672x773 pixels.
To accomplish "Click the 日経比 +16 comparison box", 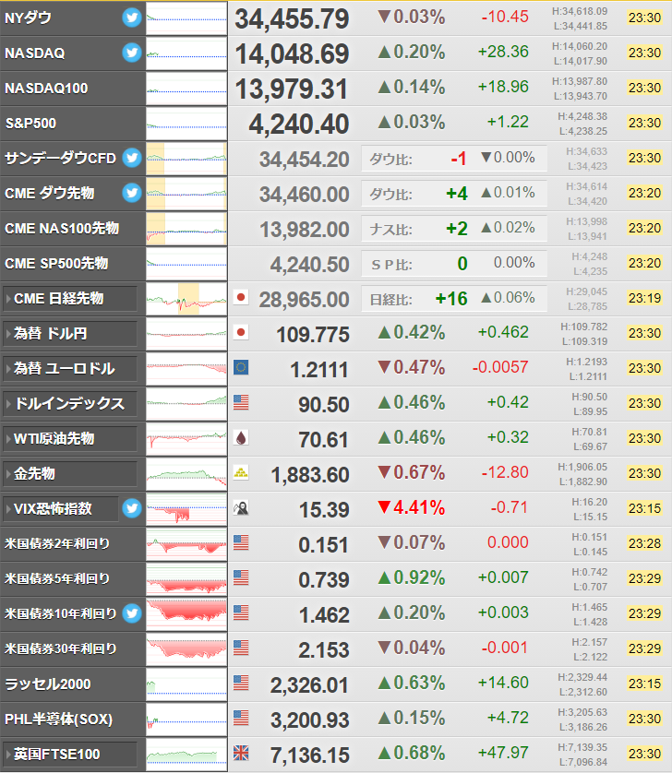I will click(x=454, y=299).
